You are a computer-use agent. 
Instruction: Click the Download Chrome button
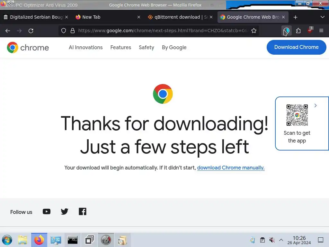[x=296, y=47]
